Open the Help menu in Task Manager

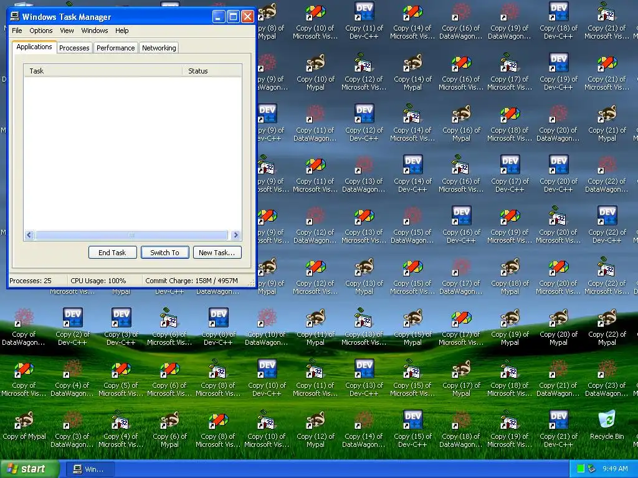click(x=121, y=30)
